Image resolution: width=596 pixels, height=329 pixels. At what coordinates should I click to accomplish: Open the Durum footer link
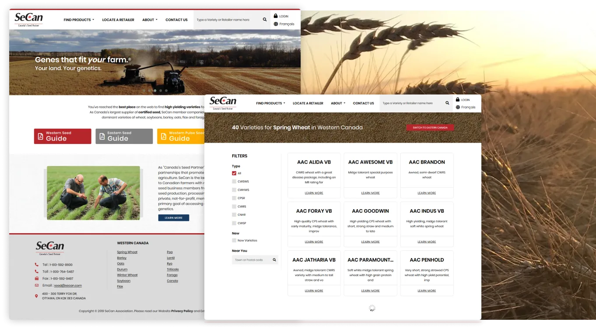coord(122,269)
